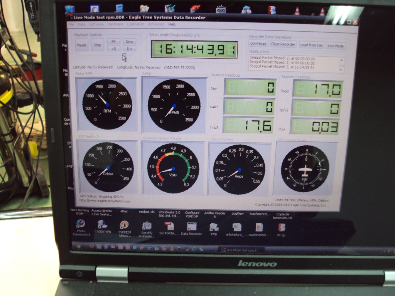This screenshot has width=395, height=296.
Task: Click Load from File button
Action: (311, 45)
